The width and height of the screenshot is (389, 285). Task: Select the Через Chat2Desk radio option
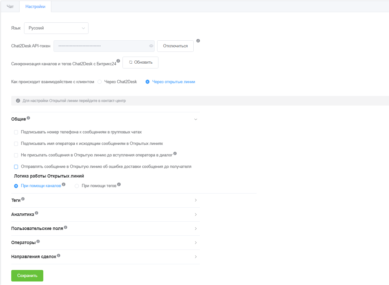pos(100,82)
